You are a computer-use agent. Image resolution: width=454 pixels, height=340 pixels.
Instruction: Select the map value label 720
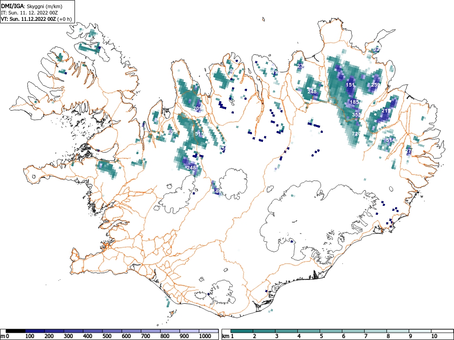[x=356, y=134]
